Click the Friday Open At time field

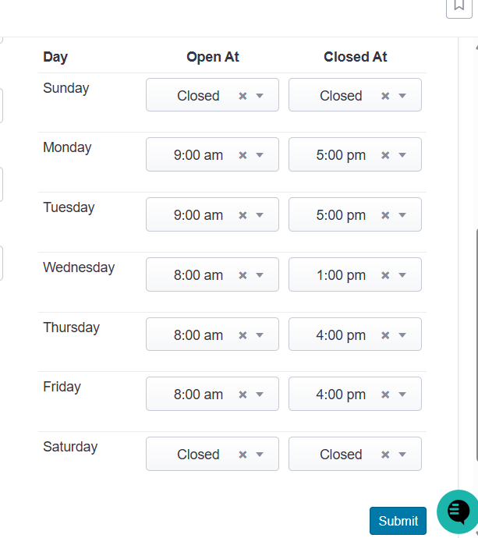click(x=212, y=394)
